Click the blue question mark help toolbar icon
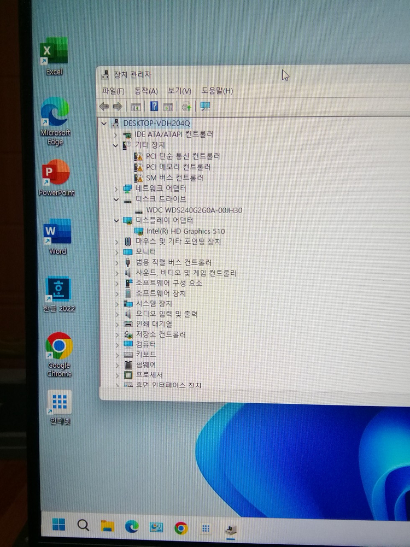The image size is (410, 547). coord(154,107)
